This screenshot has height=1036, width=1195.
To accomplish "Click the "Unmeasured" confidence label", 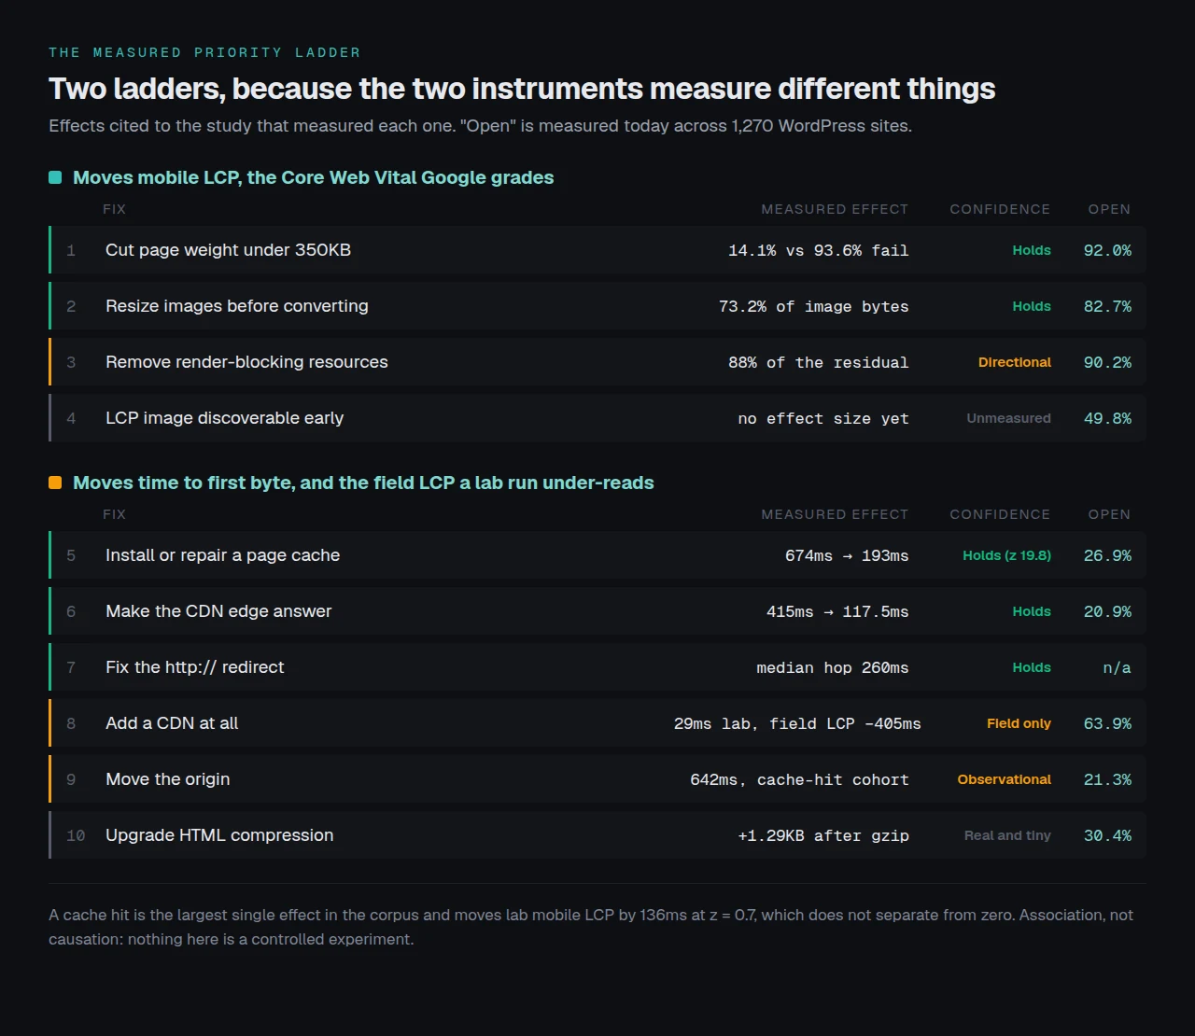I will click(x=1008, y=418).
